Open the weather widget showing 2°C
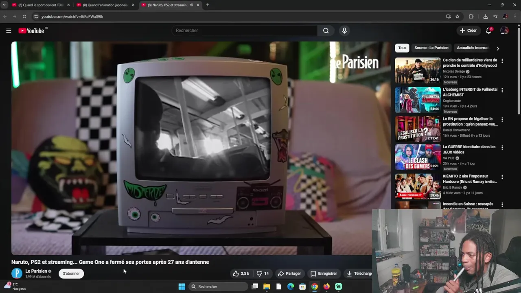The height and width of the screenshot is (293, 521). pos(15,286)
